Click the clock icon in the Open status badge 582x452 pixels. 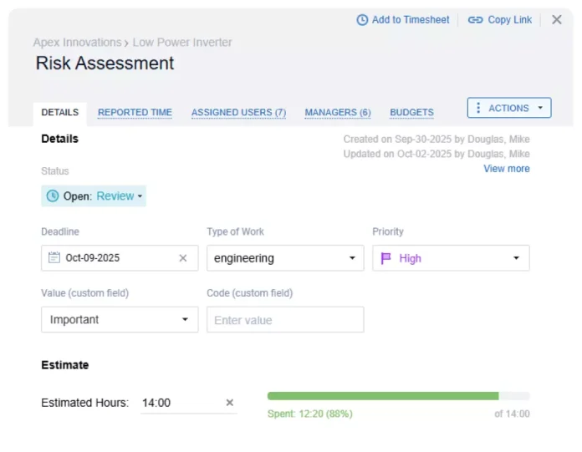coord(53,196)
